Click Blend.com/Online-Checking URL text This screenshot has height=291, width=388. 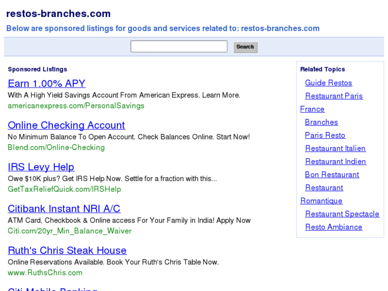[56, 147]
